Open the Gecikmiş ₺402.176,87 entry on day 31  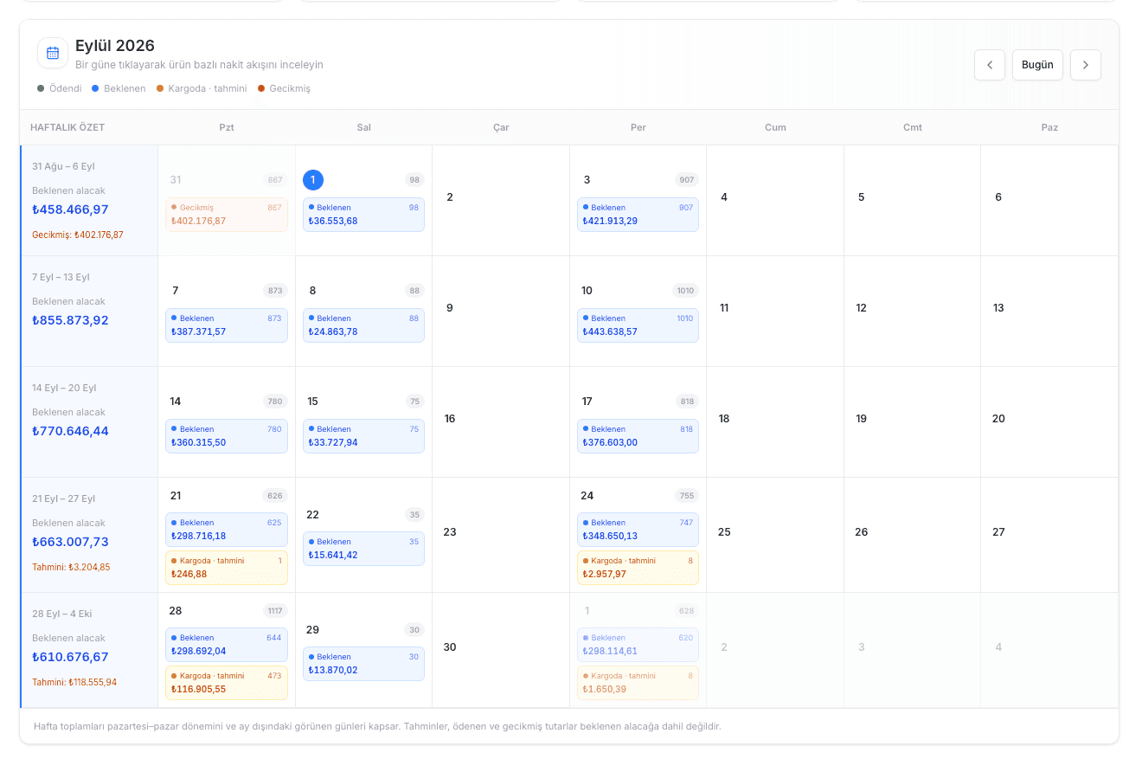(227, 215)
